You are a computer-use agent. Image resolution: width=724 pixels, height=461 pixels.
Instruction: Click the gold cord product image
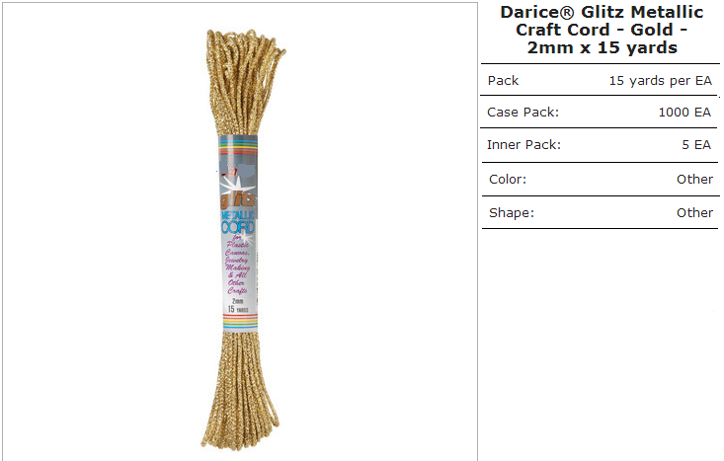point(240,239)
